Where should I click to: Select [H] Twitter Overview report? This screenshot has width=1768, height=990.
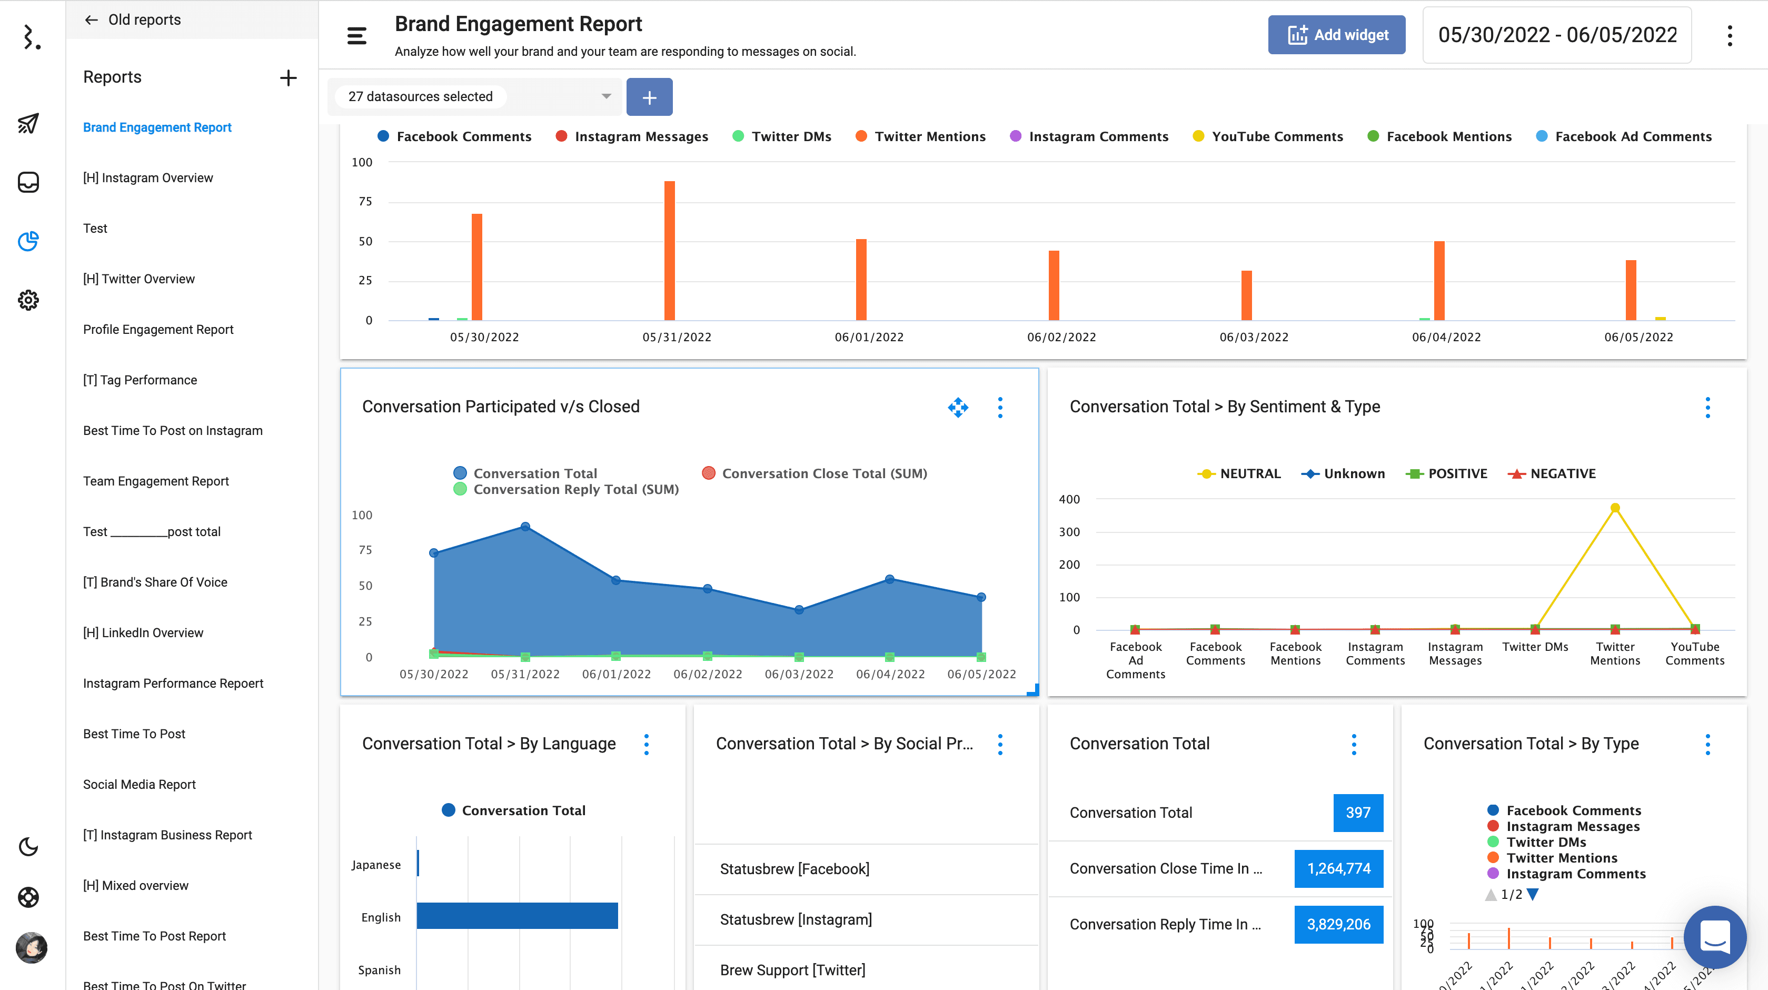138,279
